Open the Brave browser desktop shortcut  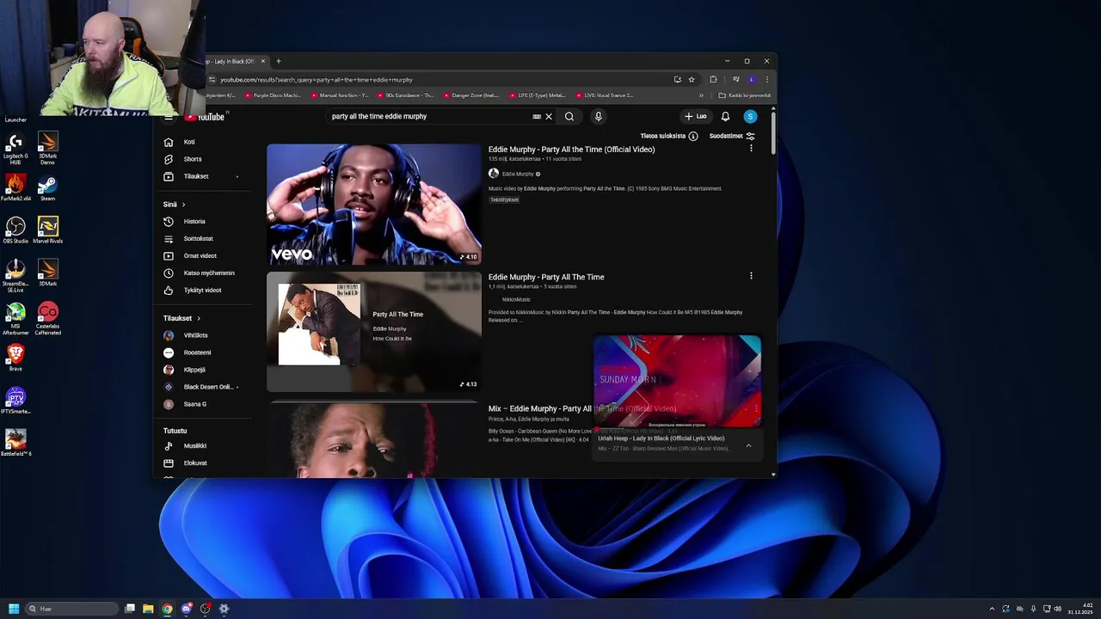(15, 358)
